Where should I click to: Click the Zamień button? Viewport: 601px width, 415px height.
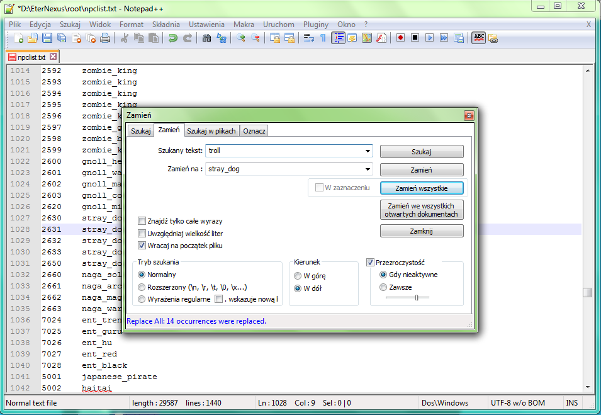pyautogui.click(x=422, y=170)
